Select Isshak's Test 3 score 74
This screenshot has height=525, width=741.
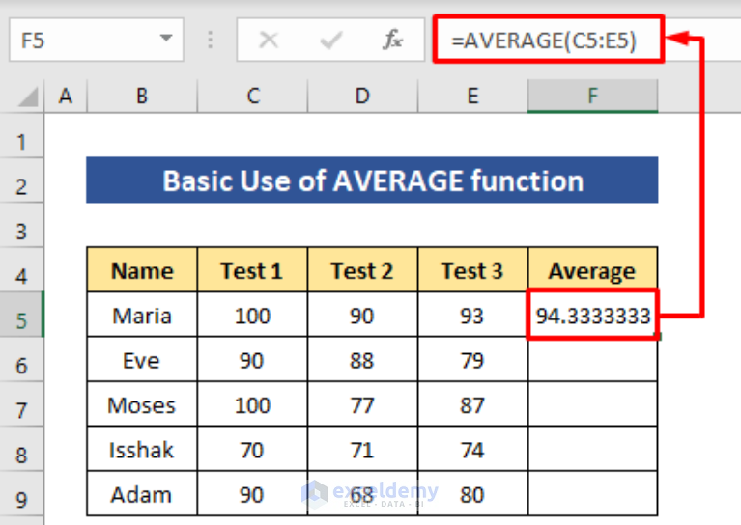point(472,449)
